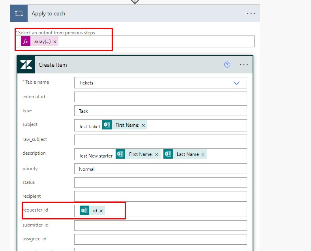Click the raw_subject input field
Viewport: 311px width, 251px height.
coord(160,140)
